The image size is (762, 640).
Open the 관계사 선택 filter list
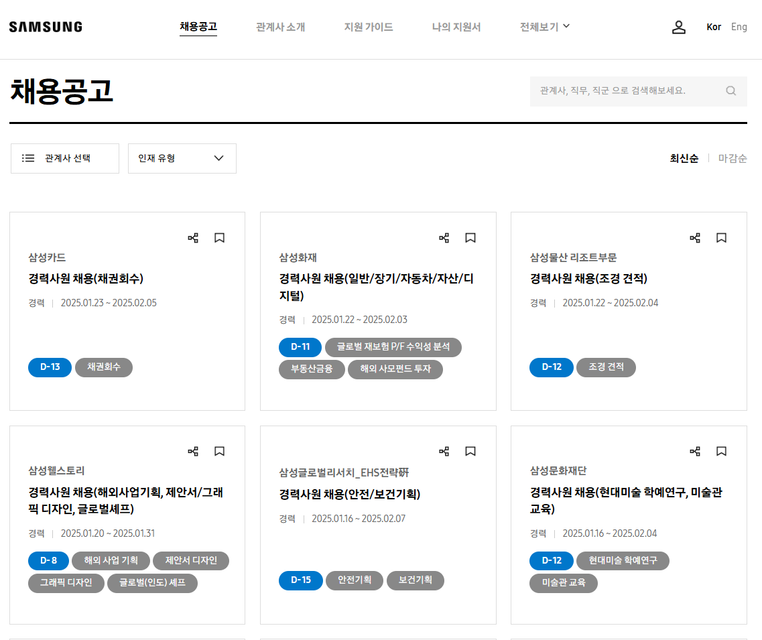65,158
